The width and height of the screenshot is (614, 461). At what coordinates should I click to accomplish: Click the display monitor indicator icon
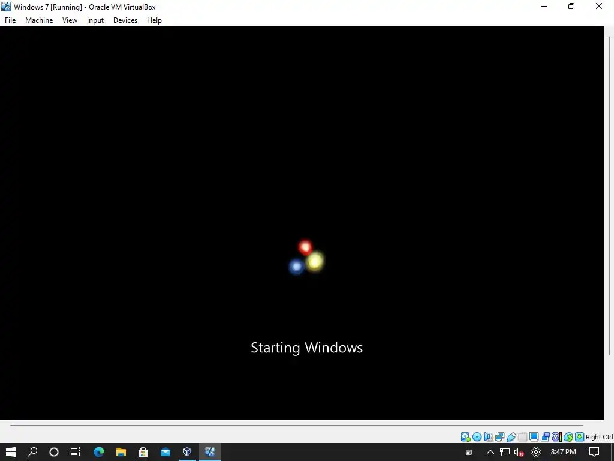[x=534, y=437]
